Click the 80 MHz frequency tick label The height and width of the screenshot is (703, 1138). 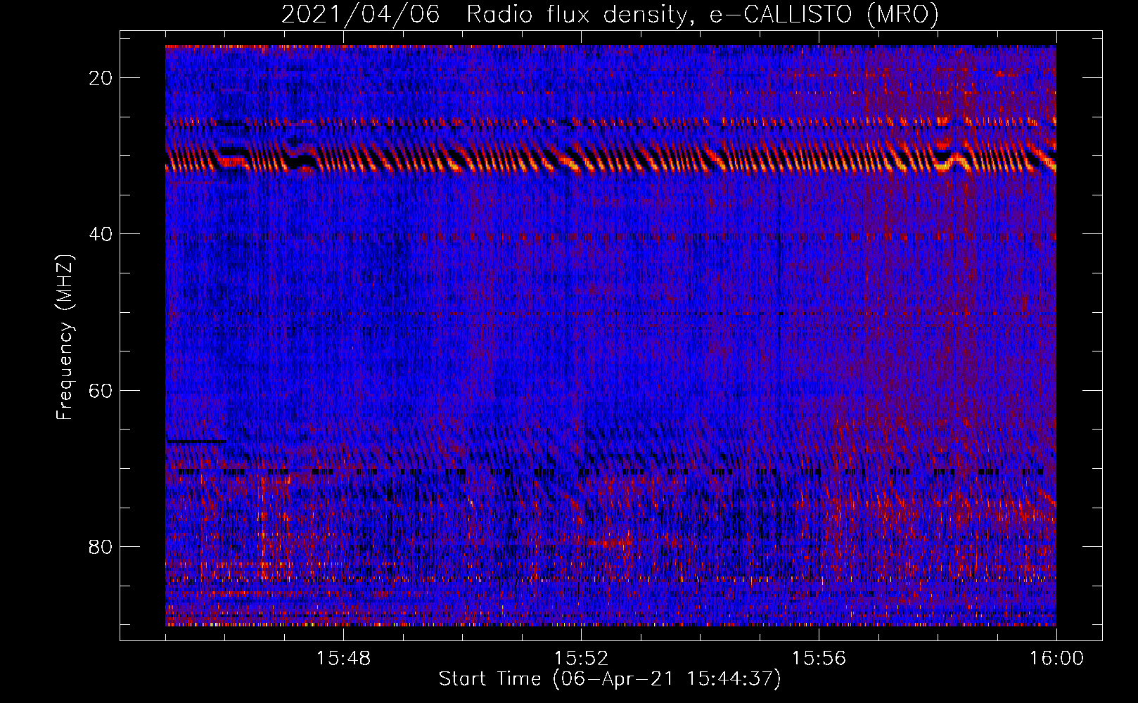click(x=101, y=547)
